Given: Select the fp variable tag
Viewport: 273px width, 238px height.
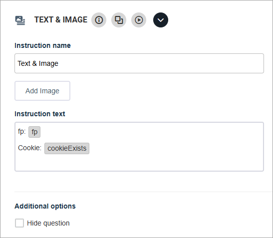Looking at the screenshot, I should [34, 132].
